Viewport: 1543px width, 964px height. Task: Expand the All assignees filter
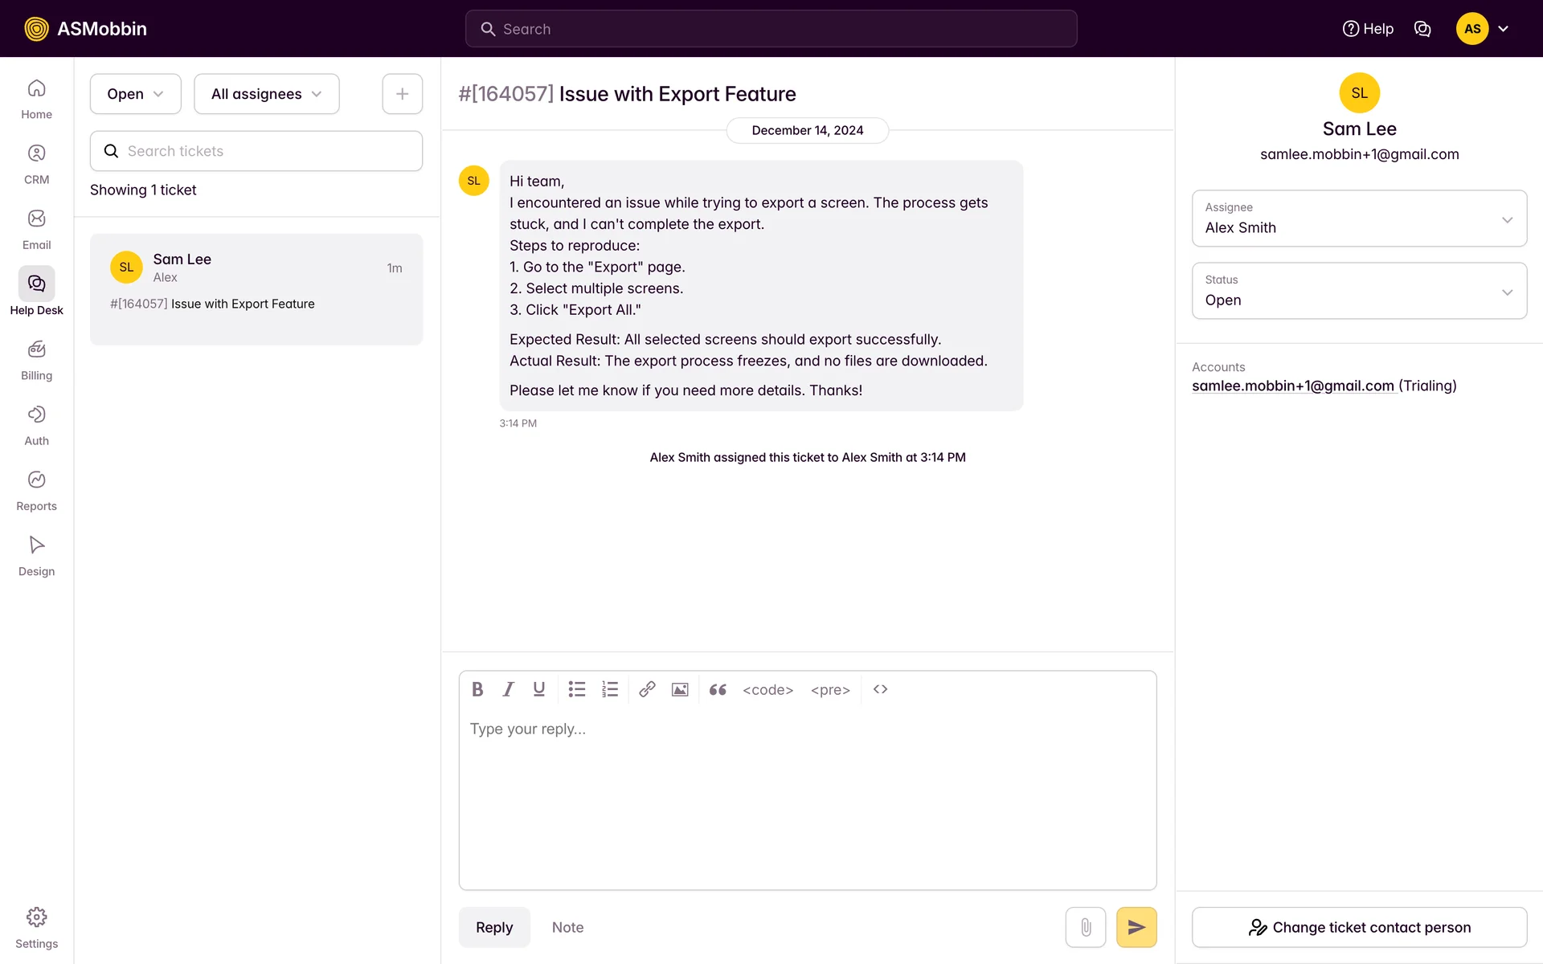(x=266, y=94)
